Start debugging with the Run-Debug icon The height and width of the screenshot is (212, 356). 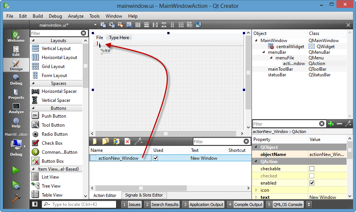16,185
